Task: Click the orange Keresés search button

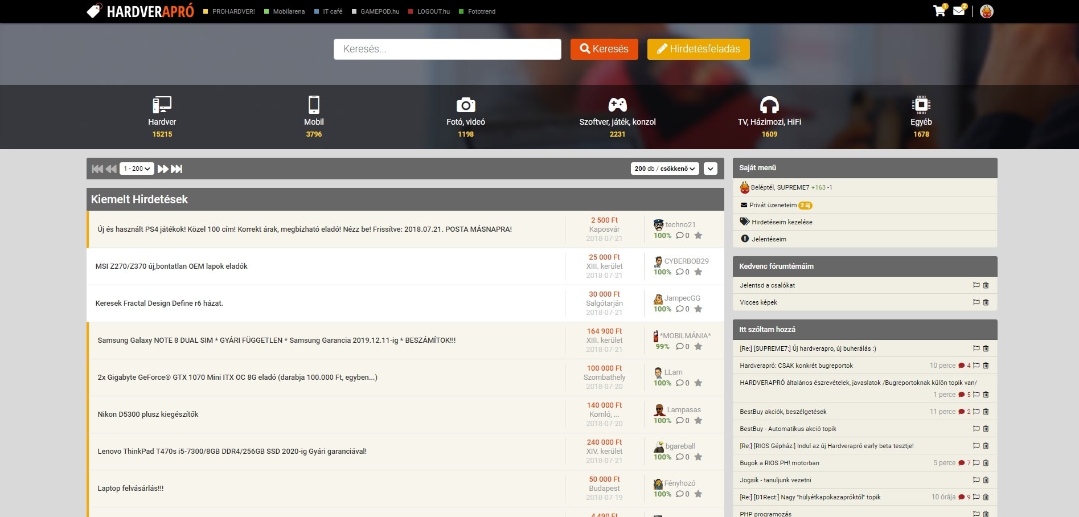Action: point(604,49)
